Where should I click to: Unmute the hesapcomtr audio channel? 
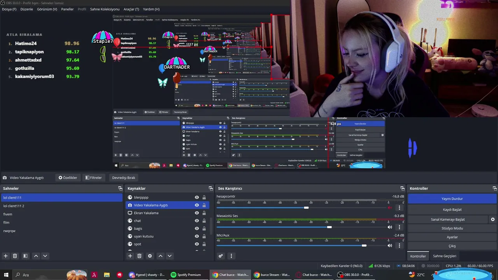pos(390,208)
